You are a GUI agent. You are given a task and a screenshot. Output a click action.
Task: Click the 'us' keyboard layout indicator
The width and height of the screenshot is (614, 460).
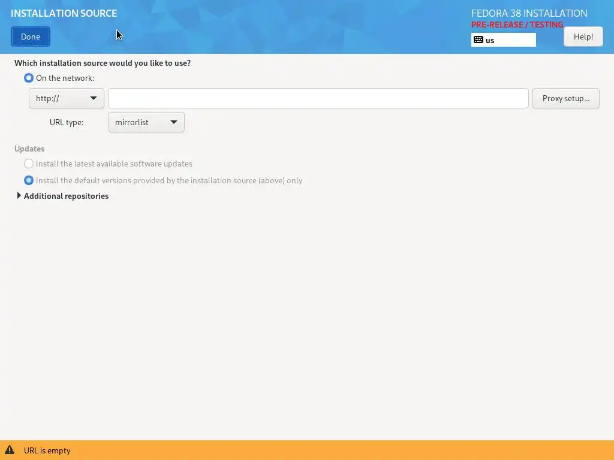[x=503, y=40]
